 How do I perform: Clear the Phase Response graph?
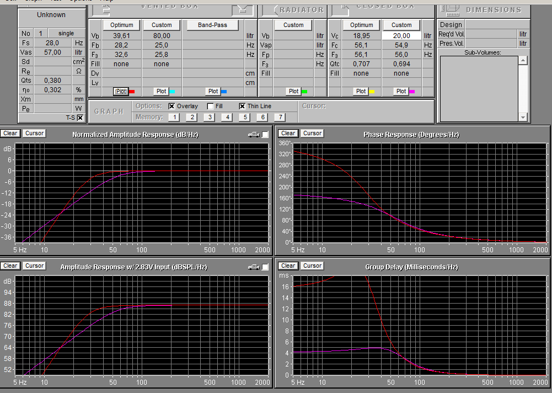(x=288, y=133)
